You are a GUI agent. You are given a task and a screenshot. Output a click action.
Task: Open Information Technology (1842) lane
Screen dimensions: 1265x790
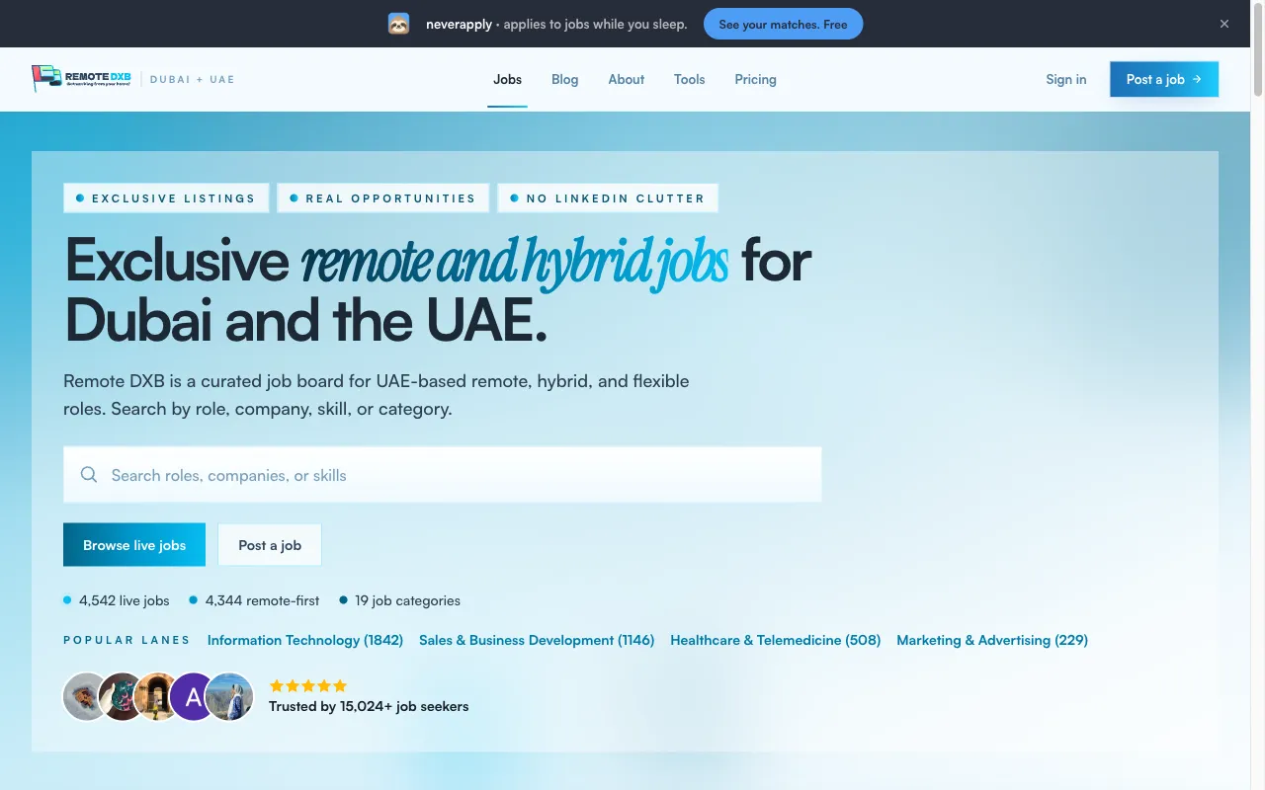305,640
